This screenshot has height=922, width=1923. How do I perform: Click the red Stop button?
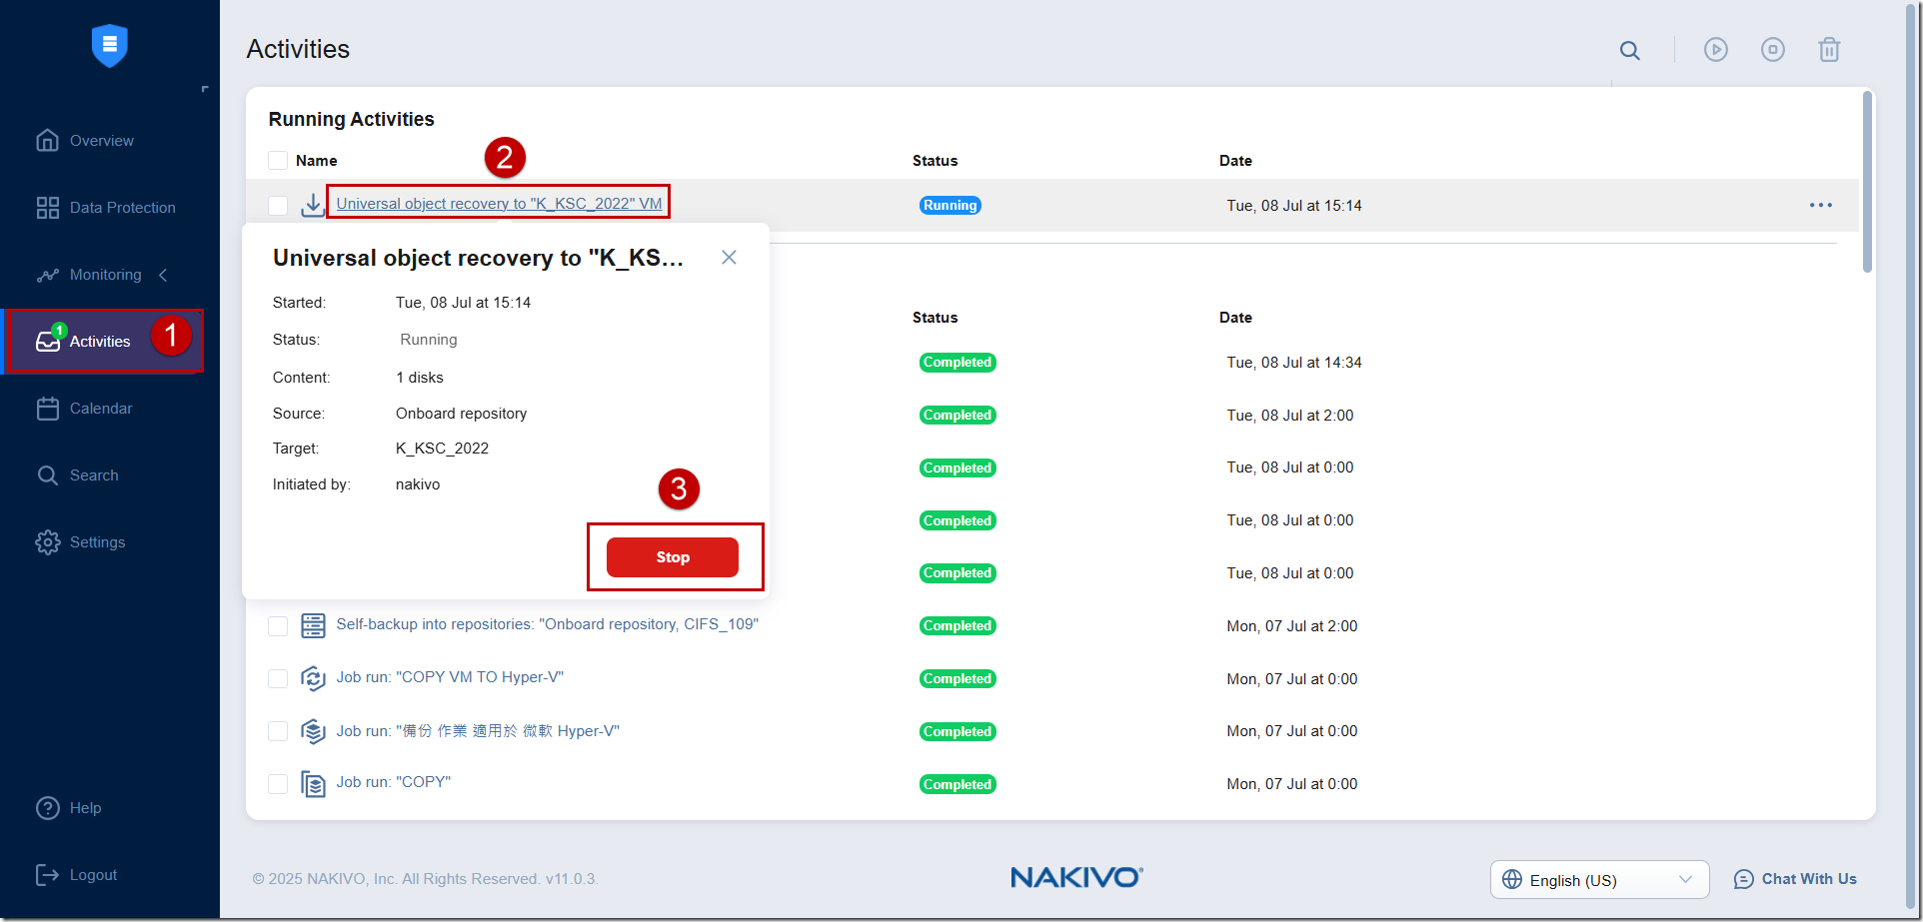tap(673, 557)
